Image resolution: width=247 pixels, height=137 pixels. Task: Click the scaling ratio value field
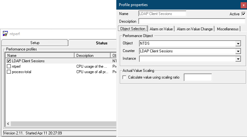pos(198,77)
